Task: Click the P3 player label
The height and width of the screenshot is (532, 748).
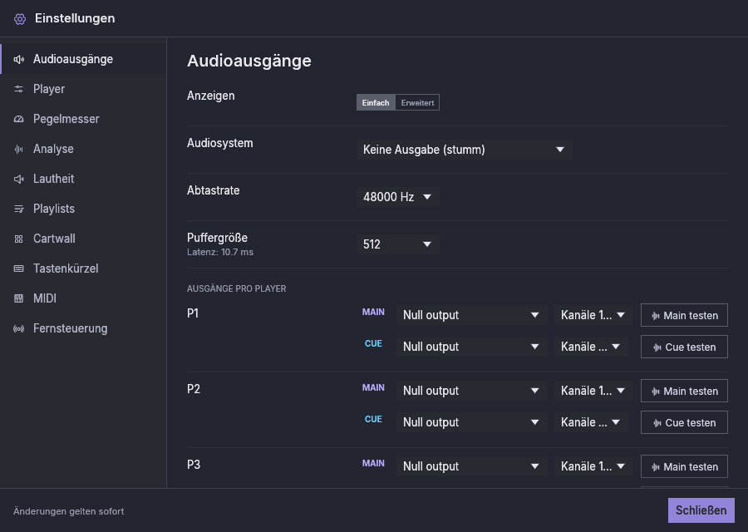Action: click(193, 465)
